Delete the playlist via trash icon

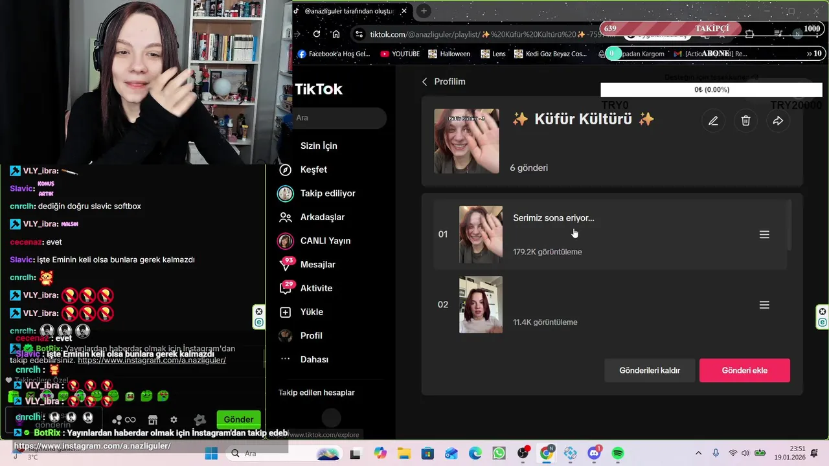click(x=745, y=120)
